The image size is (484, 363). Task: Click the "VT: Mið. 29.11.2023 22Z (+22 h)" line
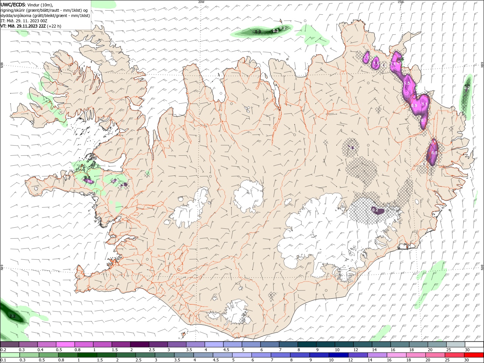(x=31, y=26)
